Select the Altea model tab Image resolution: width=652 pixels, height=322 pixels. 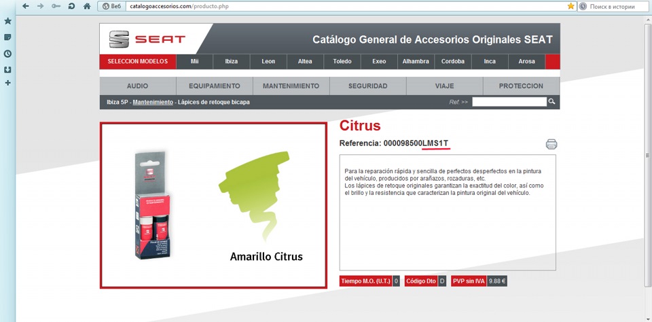pyautogui.click(x=305, y=62)
